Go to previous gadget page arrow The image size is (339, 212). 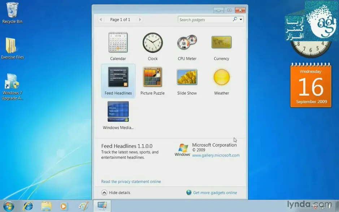point(100,20)
